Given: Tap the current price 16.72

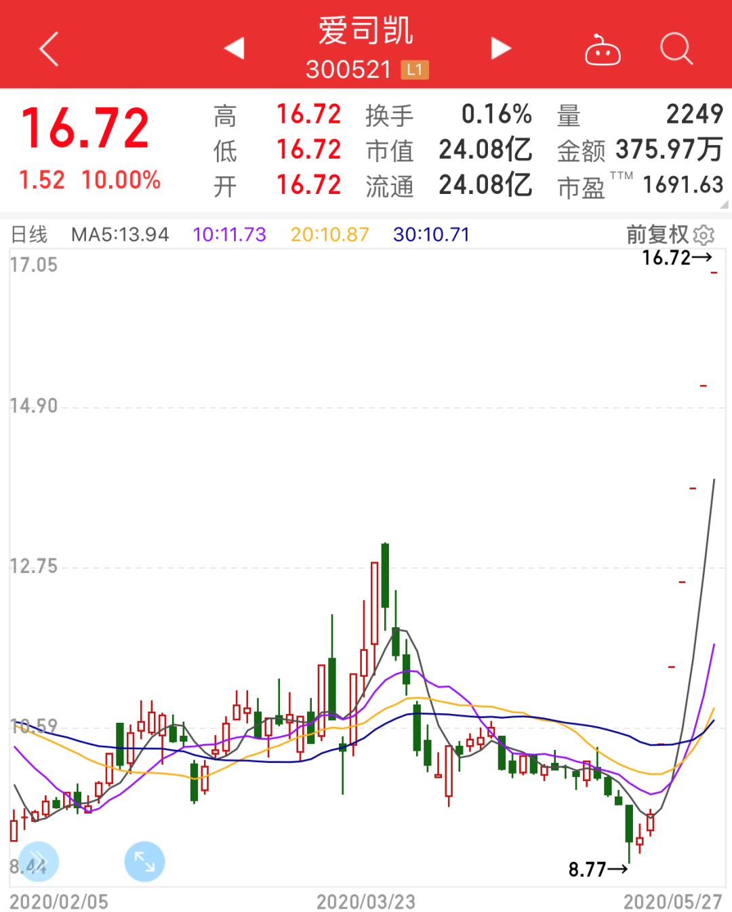Looking at the screenshot, I should [85, 127].
